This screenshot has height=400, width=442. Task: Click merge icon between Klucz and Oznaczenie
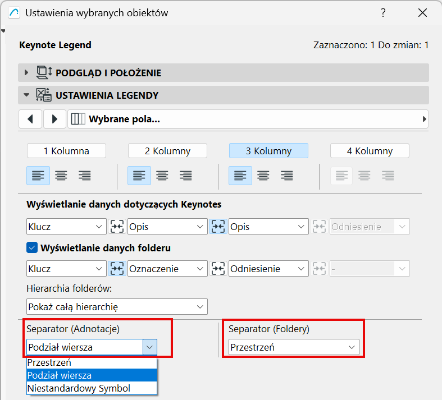coord(117,268)
